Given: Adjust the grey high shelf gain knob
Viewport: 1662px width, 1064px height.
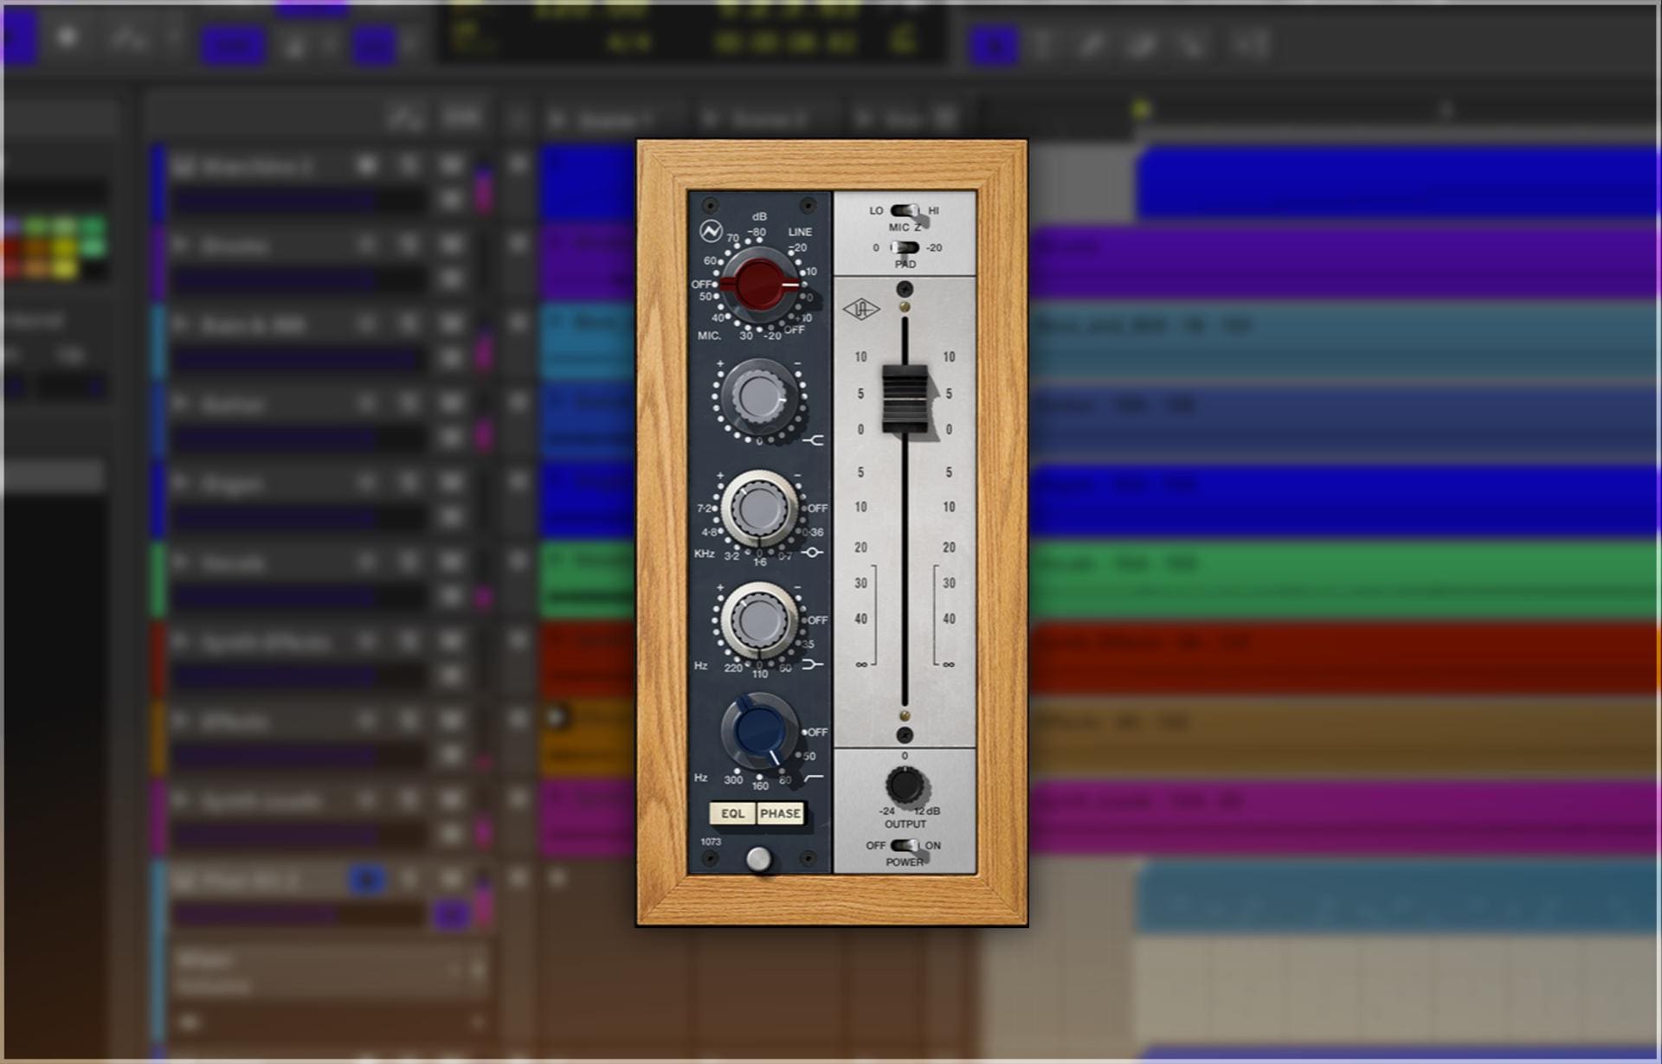Looking at the screenshot, I should [759, 397].
